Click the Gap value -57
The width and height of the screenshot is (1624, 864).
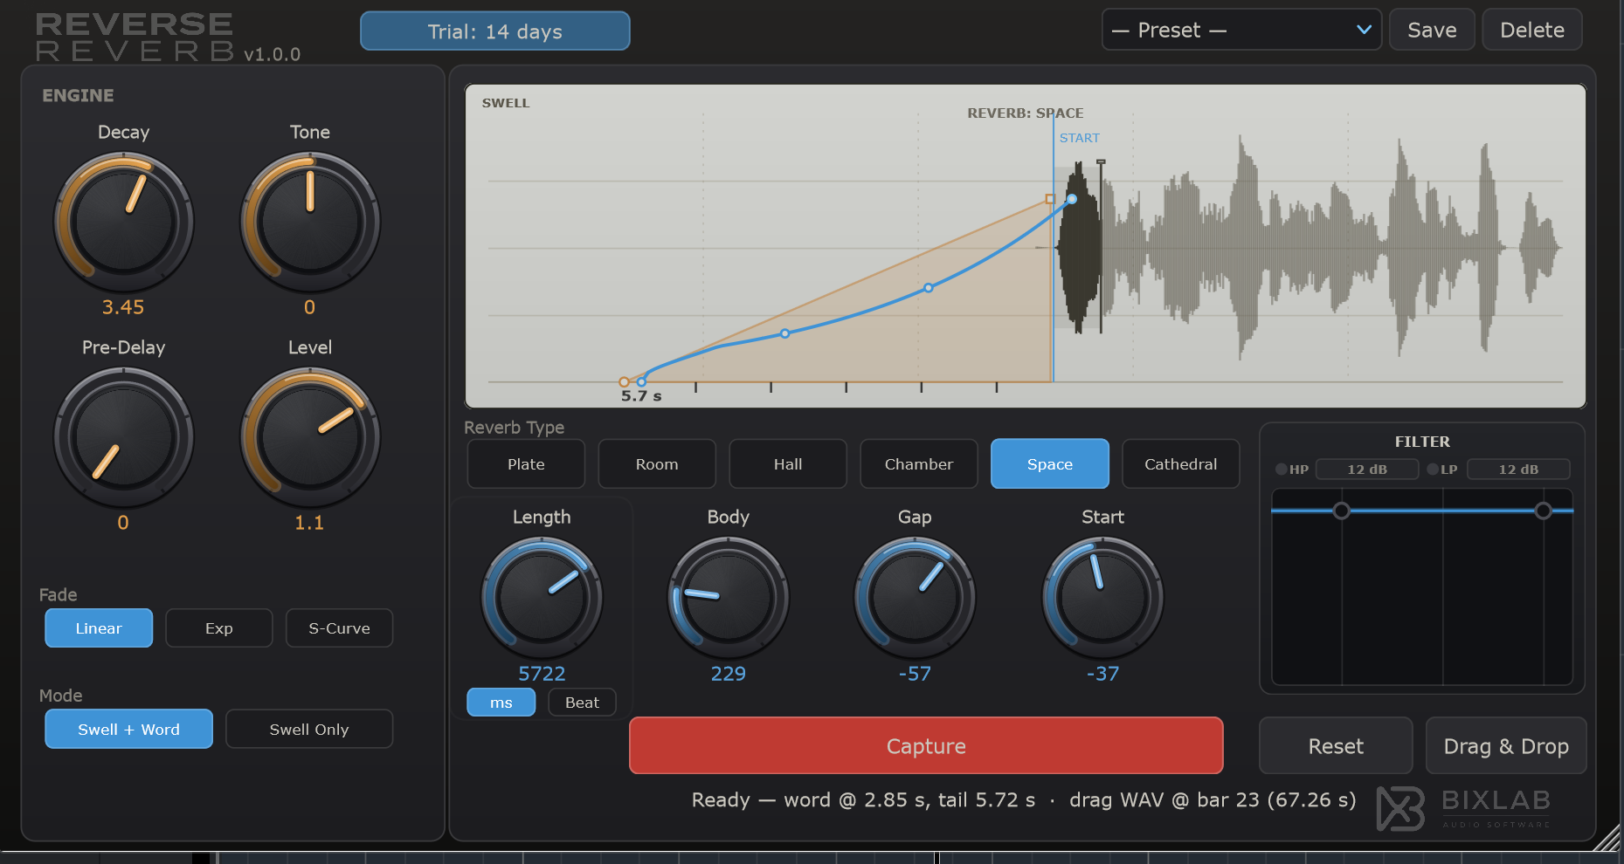point(915,674)
